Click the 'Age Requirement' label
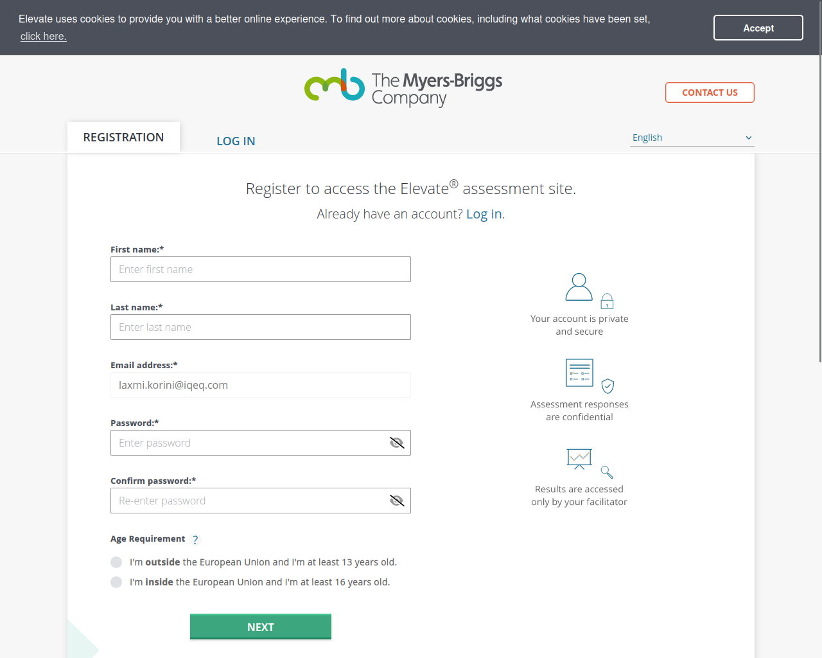Viewport: 822px width, 658px height. coord(148,538)
